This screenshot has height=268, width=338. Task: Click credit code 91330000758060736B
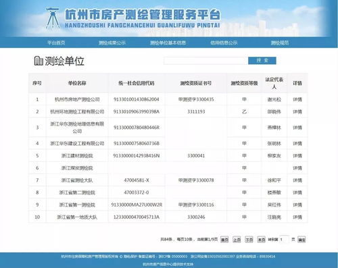(137, 143)
